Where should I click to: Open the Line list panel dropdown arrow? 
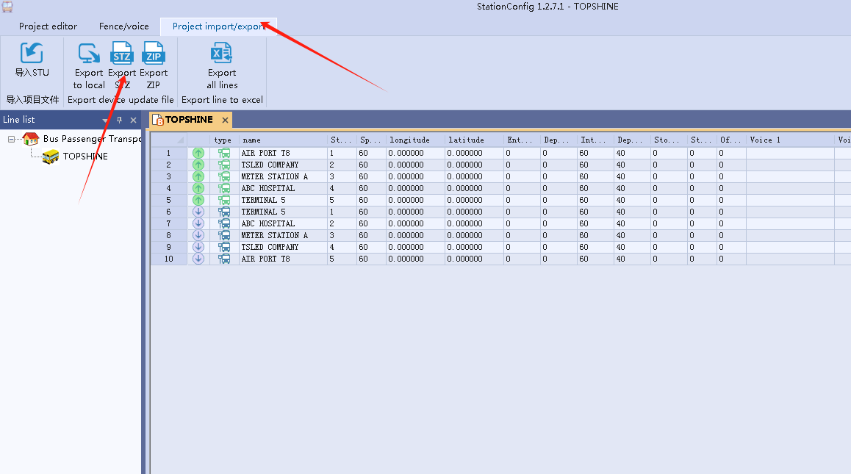pos(106,121)
